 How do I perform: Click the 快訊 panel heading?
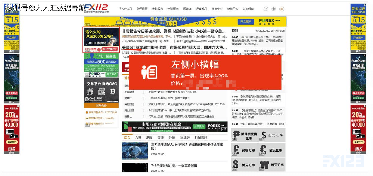tap(235, 31)
